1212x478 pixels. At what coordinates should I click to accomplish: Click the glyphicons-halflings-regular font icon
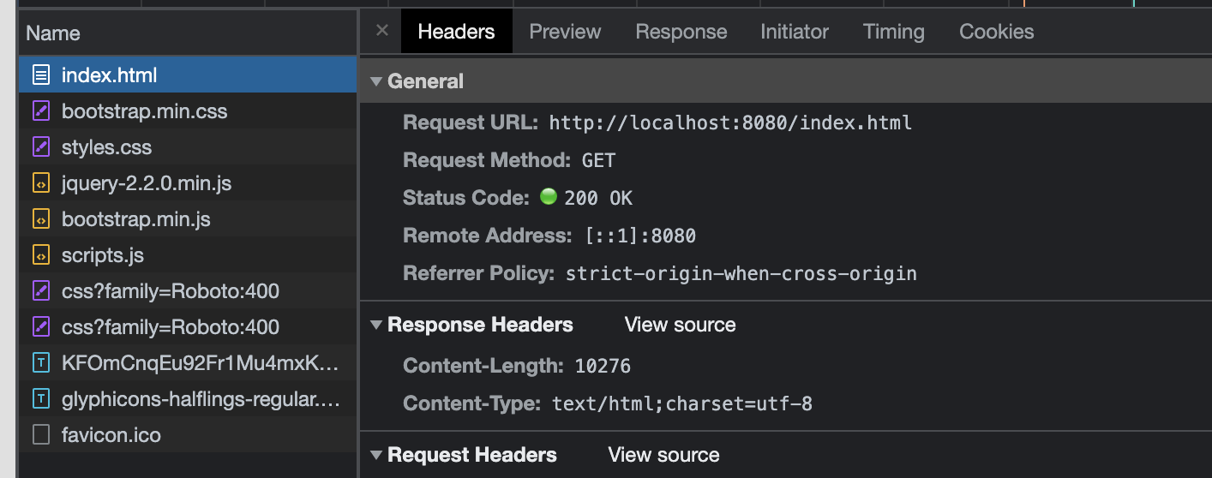(x=41, y=399)
